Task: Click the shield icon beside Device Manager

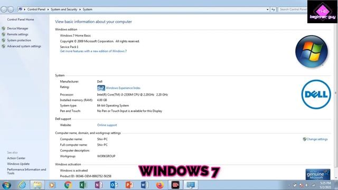Action: [x=4, y=28]
